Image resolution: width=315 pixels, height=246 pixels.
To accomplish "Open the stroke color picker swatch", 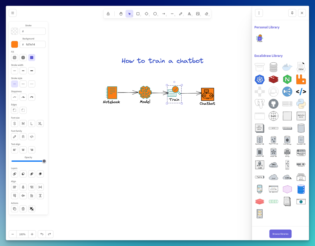I will point(15,31).
